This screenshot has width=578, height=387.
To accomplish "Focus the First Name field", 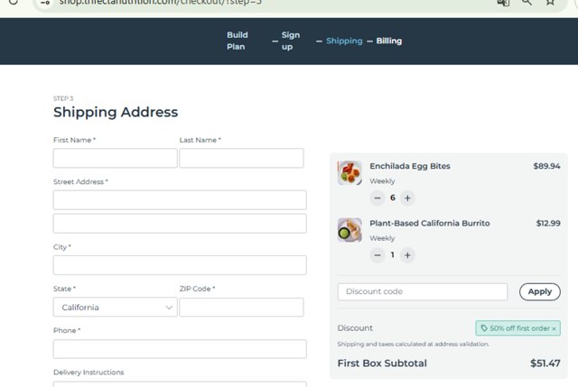I will pyautogui.click(x=115, y=158).
